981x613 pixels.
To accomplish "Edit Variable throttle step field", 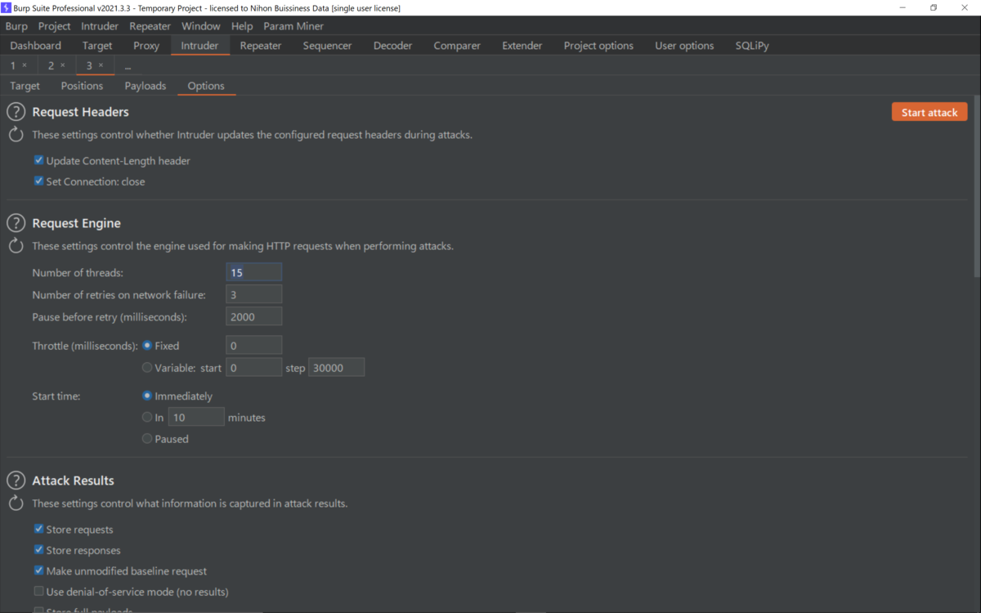I will click(x=337, y=368).
